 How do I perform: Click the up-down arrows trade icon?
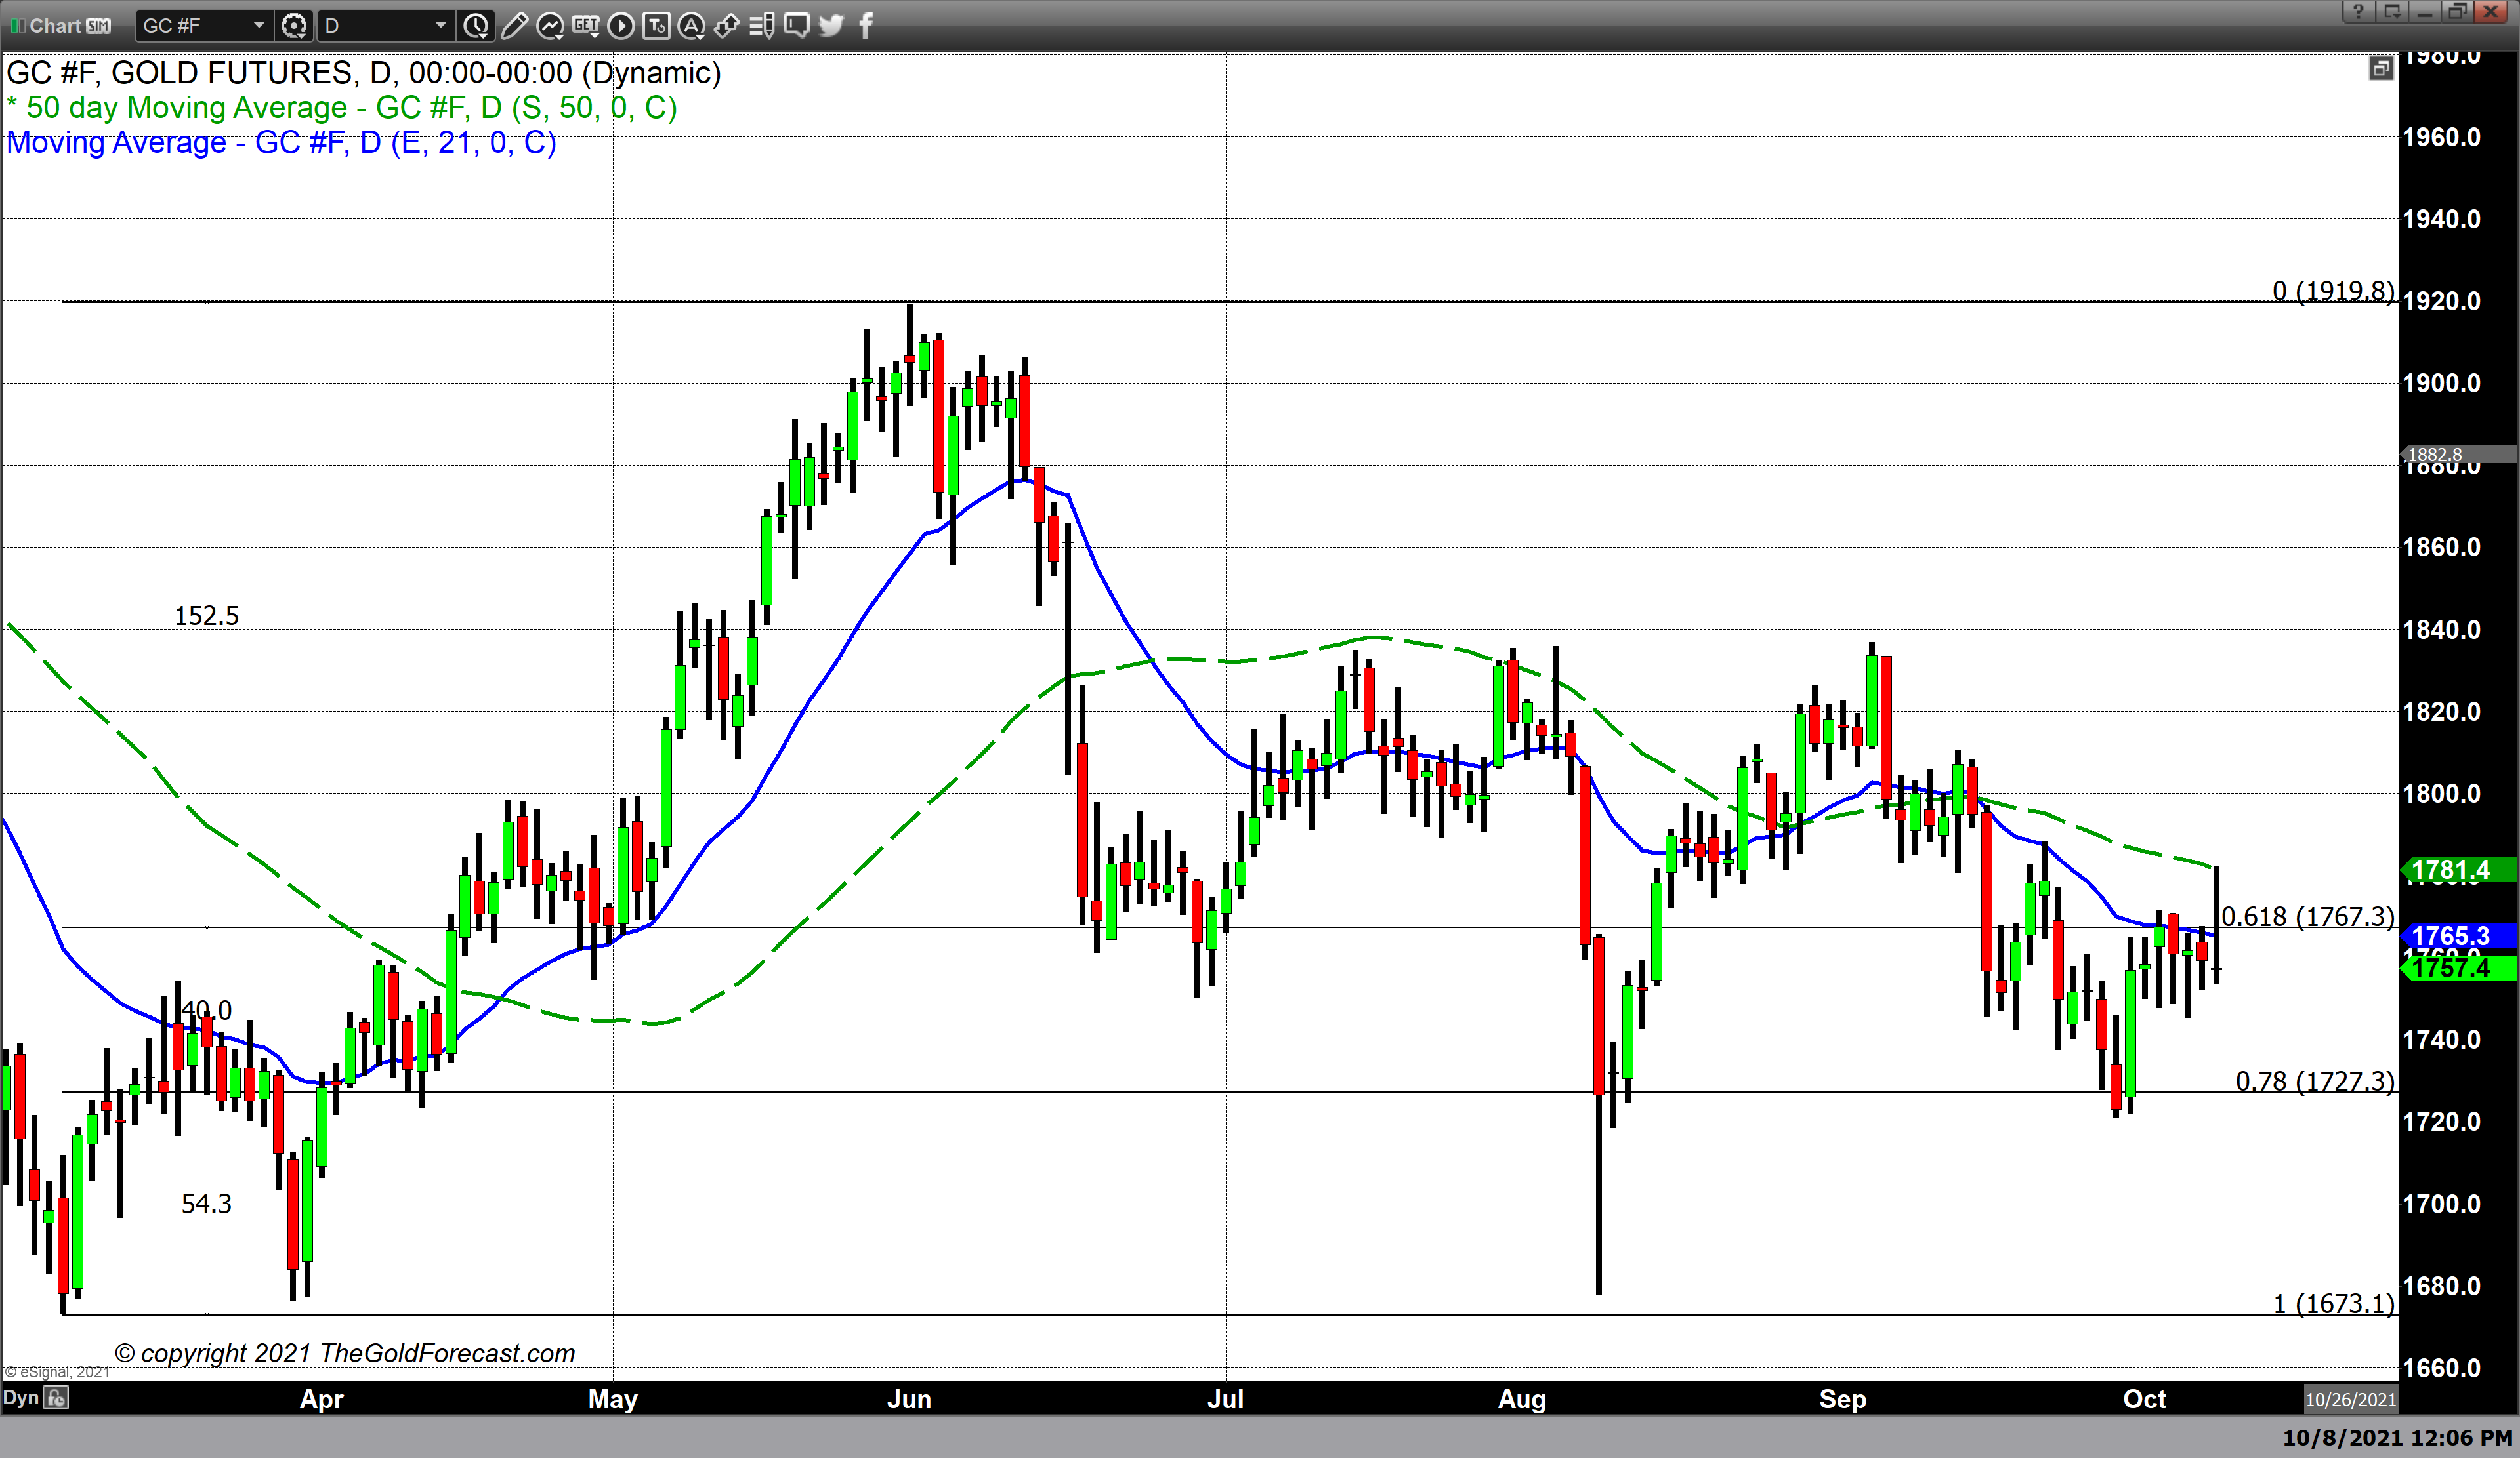pyautogui.click(x=727, y=25)
